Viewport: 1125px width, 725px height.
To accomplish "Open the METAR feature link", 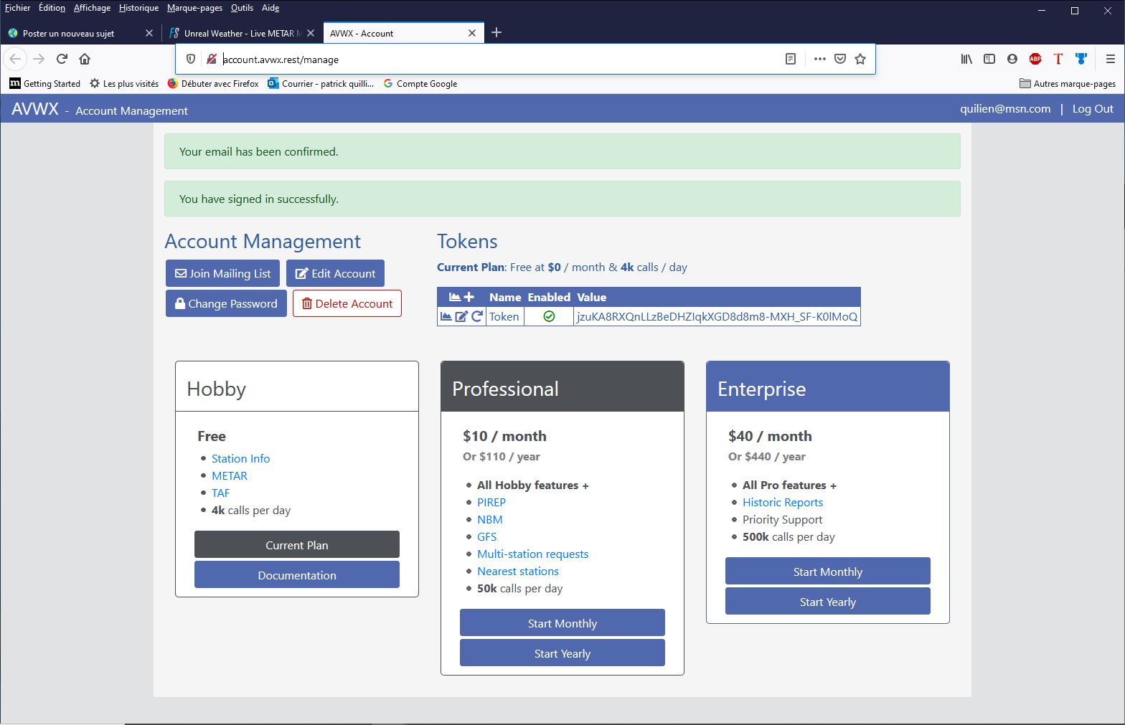I will [229, 475].
